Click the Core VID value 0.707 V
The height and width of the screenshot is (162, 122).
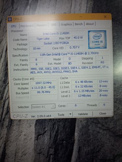(75, 47)
